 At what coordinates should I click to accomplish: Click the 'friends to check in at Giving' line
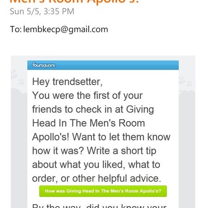pos(93,110)
